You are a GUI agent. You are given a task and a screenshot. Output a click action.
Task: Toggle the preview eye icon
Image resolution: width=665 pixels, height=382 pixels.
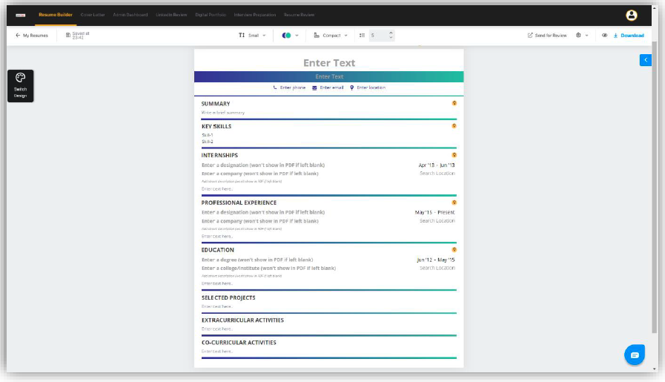(604, 35)
